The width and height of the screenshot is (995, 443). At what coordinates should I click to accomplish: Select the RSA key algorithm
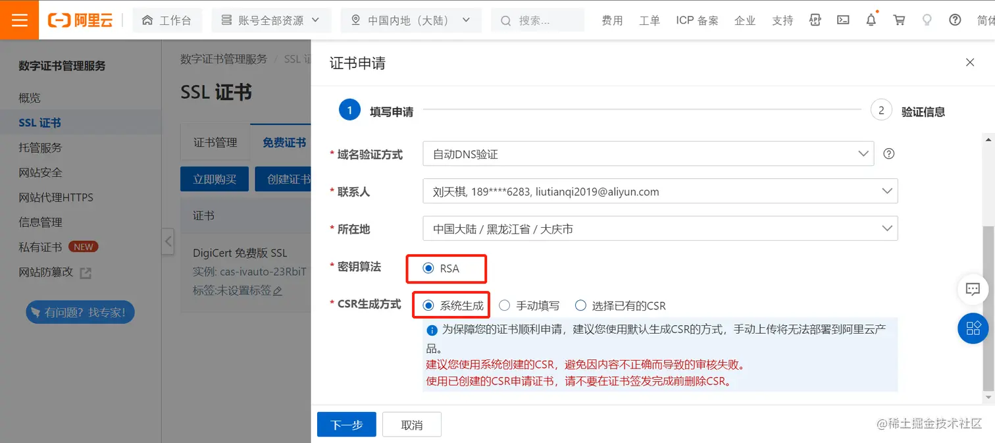pyautogui.click(x=428, y=268)
